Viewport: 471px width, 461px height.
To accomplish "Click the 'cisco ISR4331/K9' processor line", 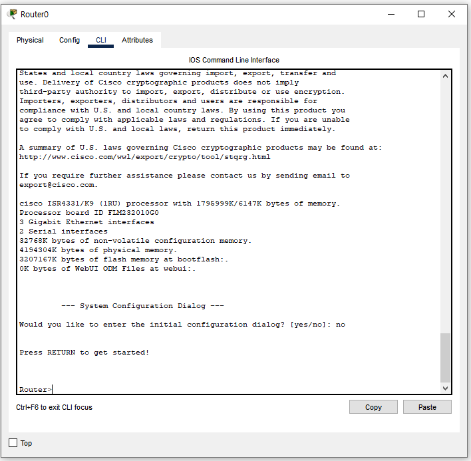I will coord(180,204).
